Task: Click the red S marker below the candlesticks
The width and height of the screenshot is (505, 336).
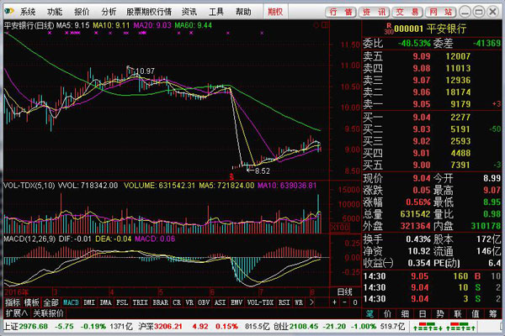Action: click(x=231, y=177)
